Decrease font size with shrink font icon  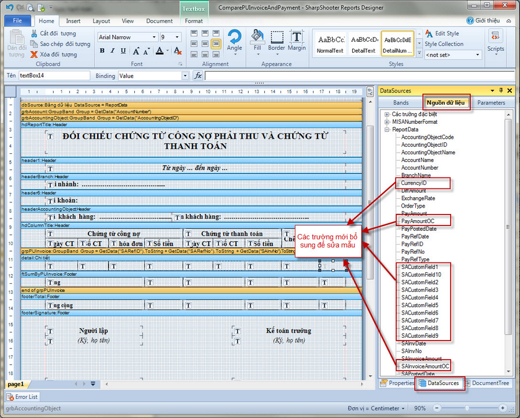146,51
